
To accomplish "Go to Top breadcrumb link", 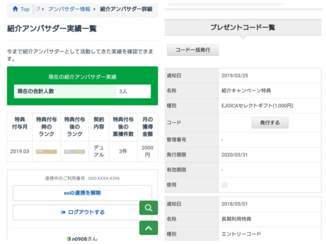I will click(25, 9).
